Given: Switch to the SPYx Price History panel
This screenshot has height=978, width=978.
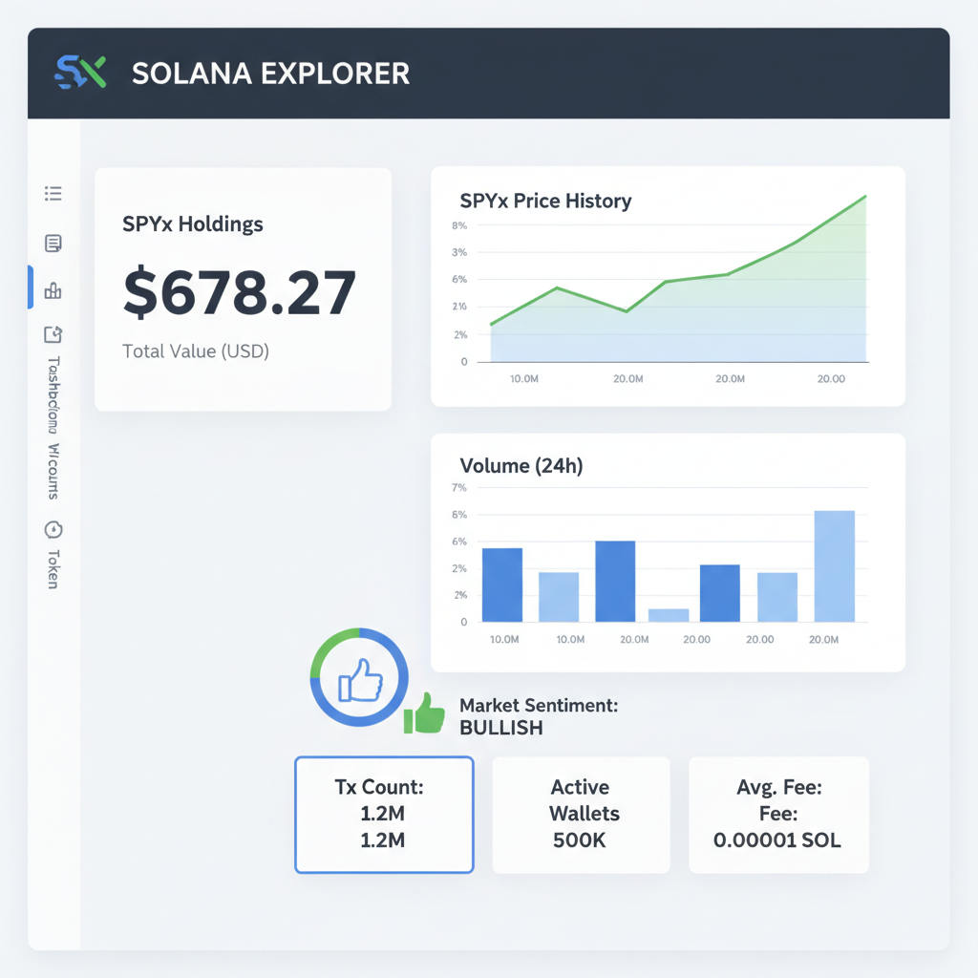Looking at the screenshot, I should tap(668, 285).
